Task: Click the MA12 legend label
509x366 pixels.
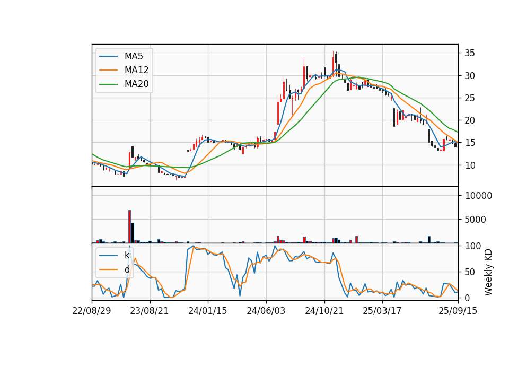Action: click(136, 70)
